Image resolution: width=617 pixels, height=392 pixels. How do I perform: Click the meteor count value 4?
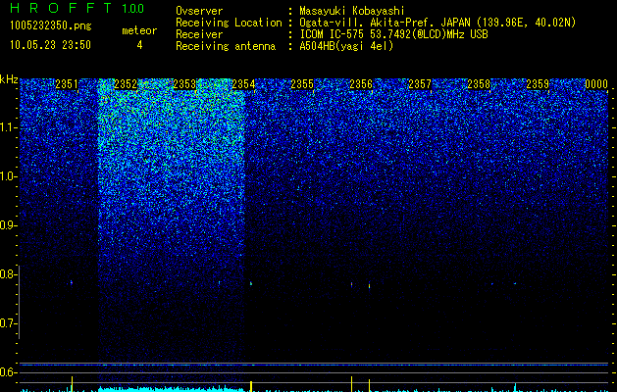click(139, 45)
